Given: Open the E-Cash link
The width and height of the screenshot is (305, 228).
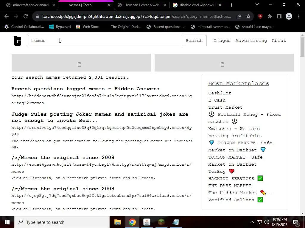Looking at the screenshot, I should [x=217, y=100].
